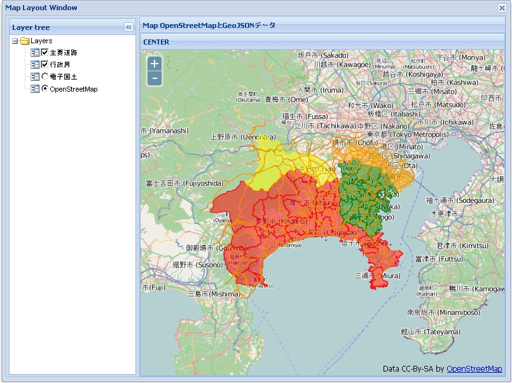Close the Map Layout Window
Image resolution: width=512 pixels, height=383 pixels.
pyautogui.click(x=502, y=8)
